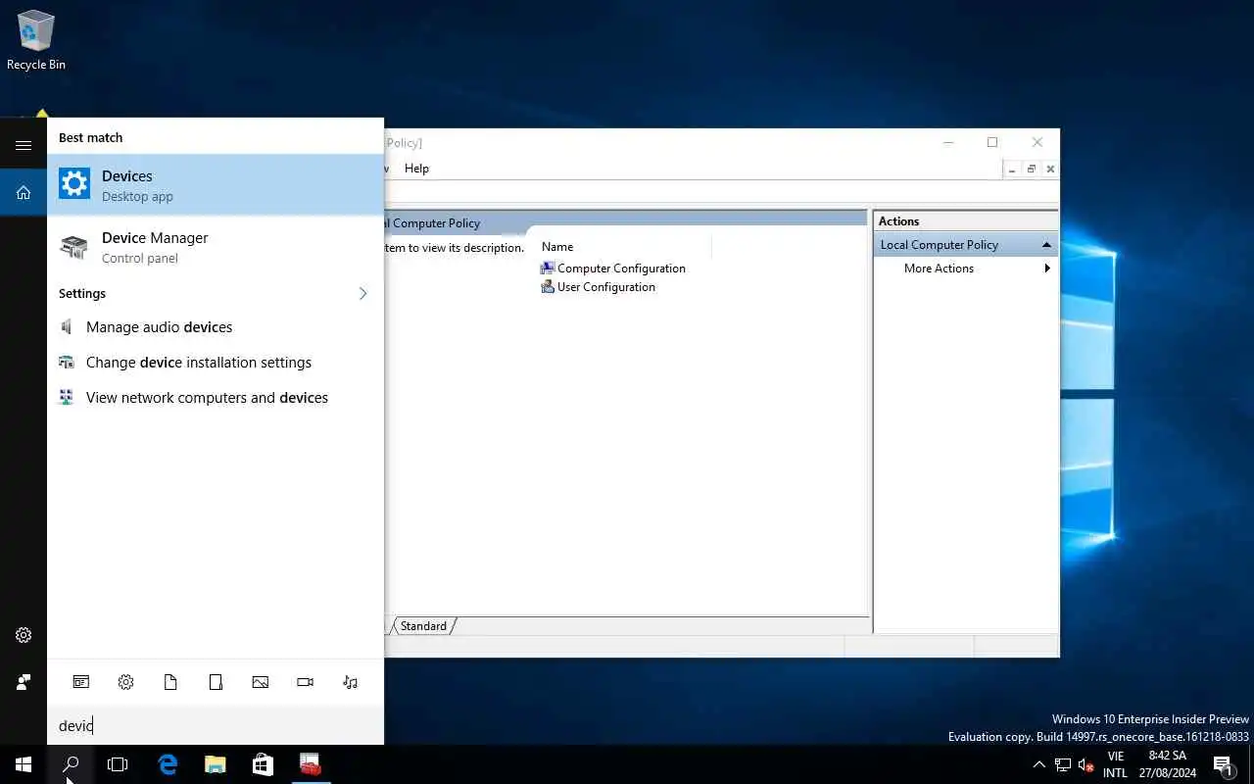Open the volume tray icon
This screenshot has height=784, width=1254.
(1085, 764)
